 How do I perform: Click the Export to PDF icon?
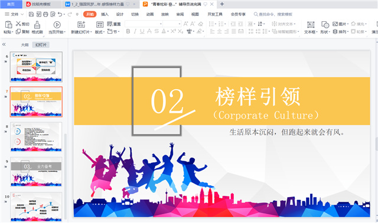38,14
